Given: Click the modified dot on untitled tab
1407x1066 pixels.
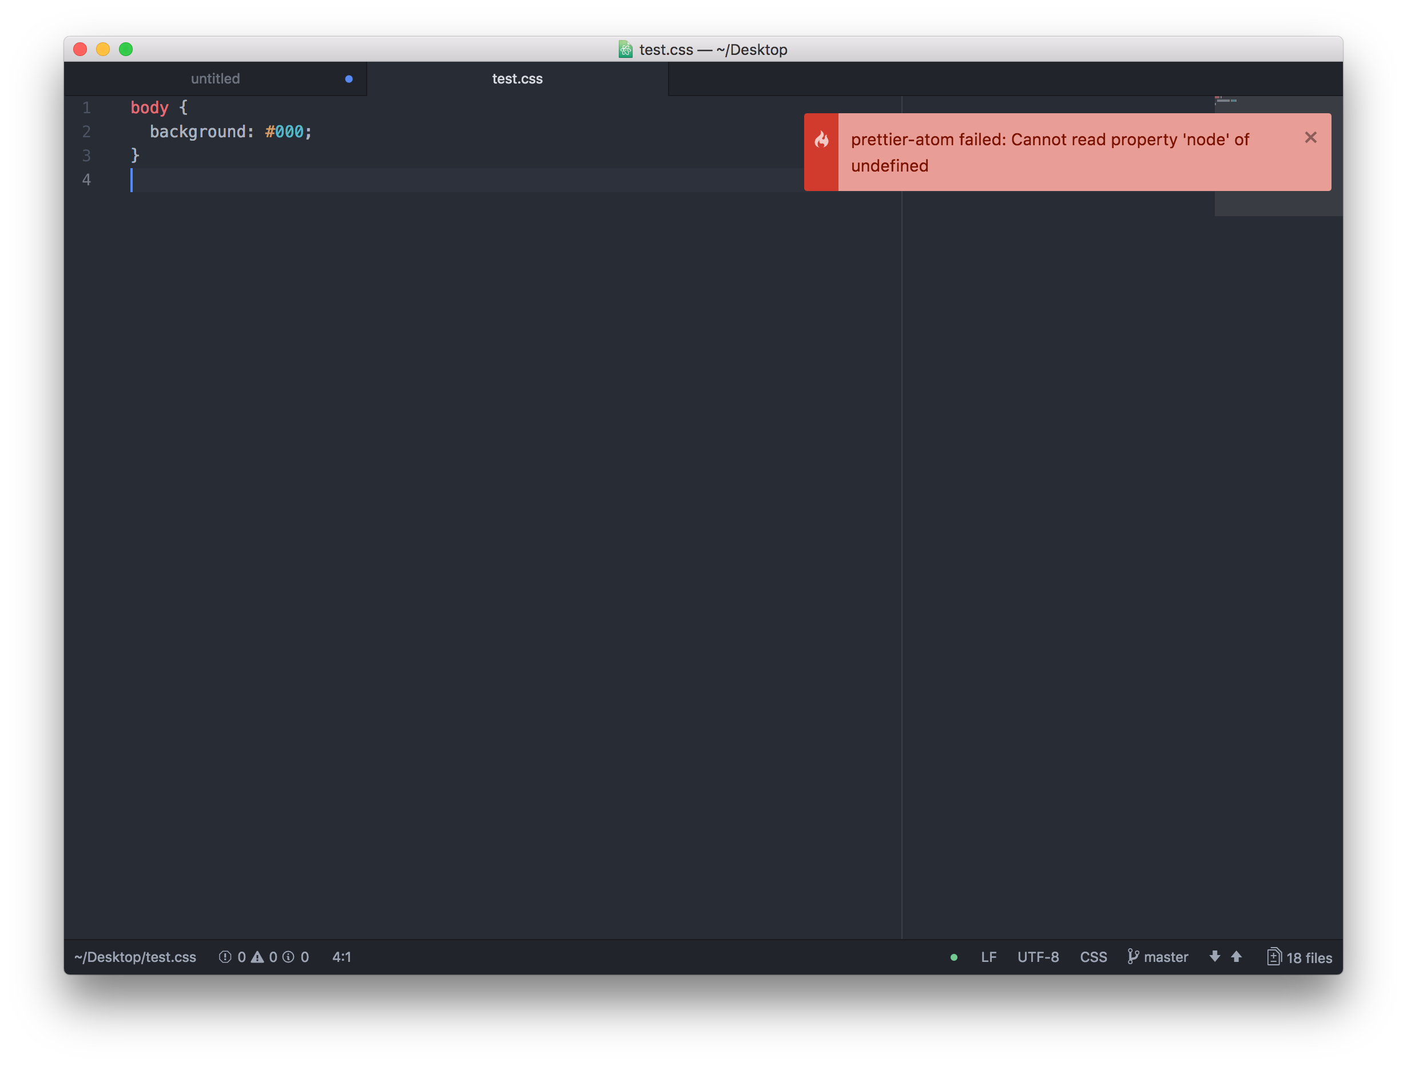Looking at the screenshot, I should click(x=348, y=79).
